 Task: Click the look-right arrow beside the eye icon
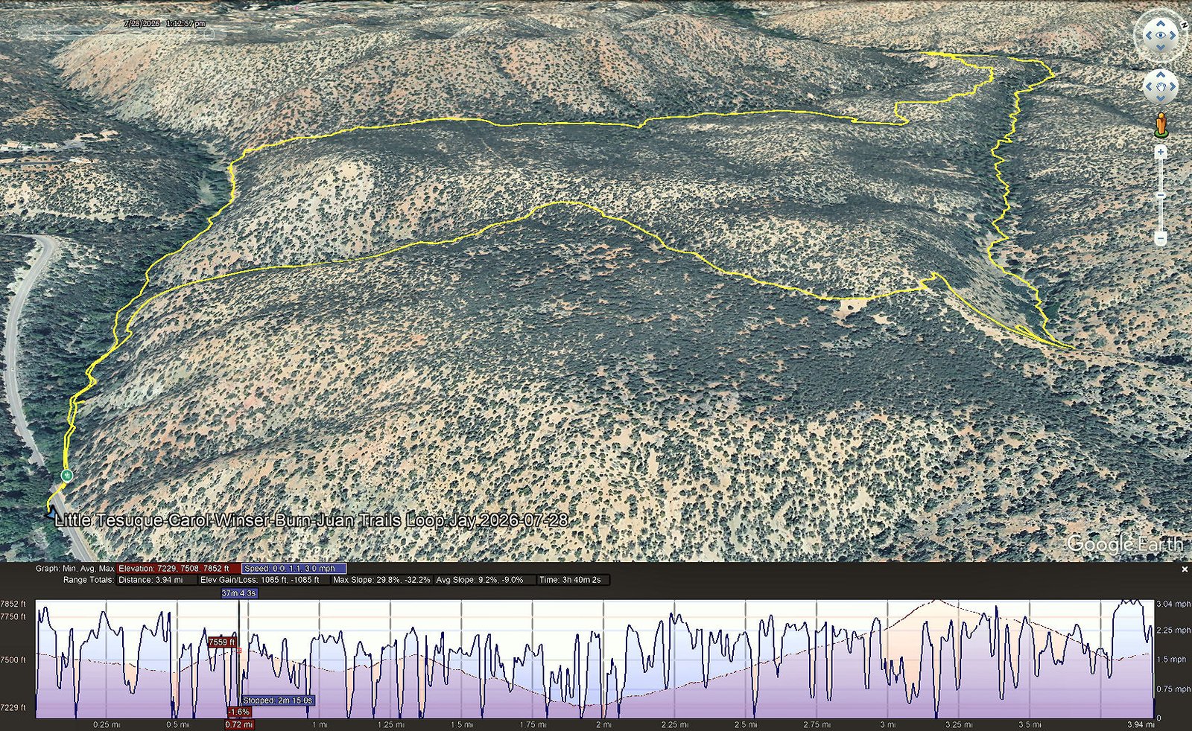pos(1173,36)
